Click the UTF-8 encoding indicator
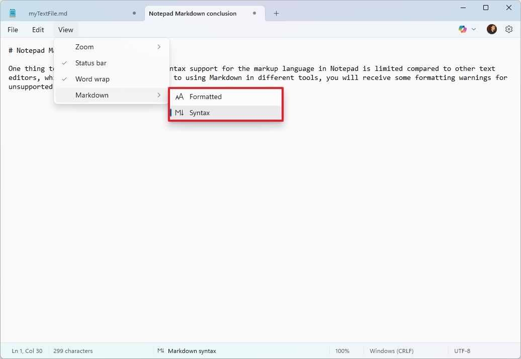The height and width of the screenshot is (359, 521). click(x=461, y=350)
